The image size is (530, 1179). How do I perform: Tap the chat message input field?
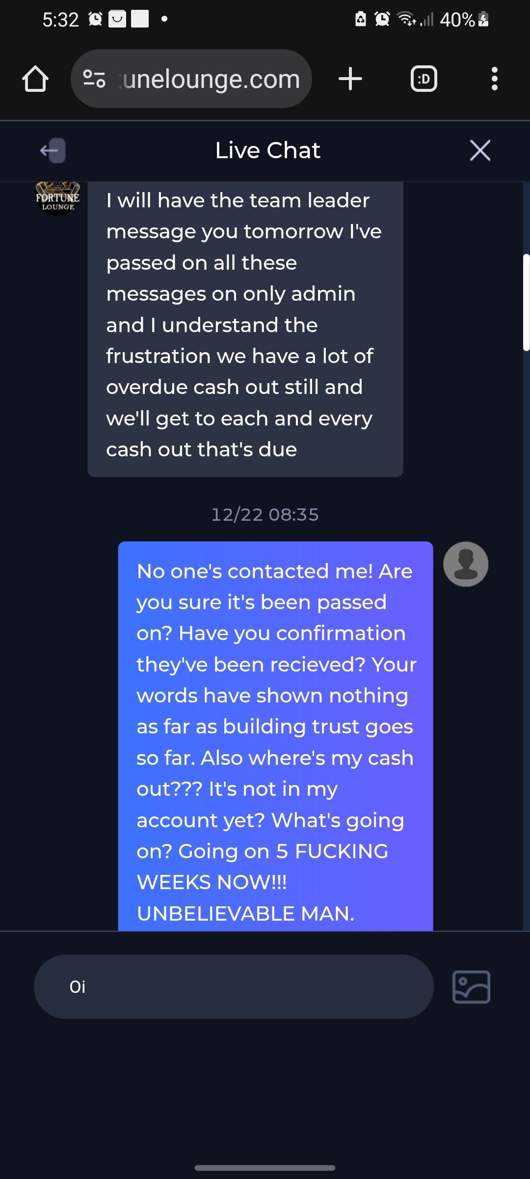[x=234, y=987]
